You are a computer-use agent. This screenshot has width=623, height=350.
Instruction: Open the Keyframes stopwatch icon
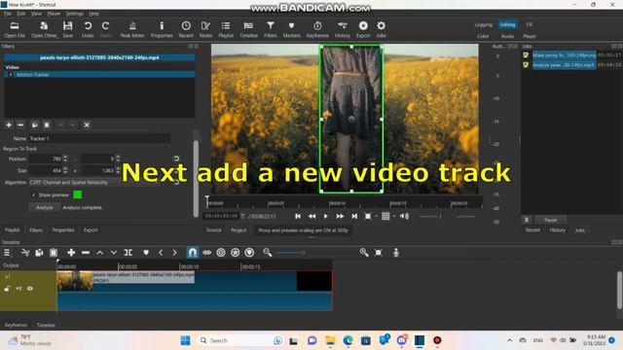tap(317, 30)
